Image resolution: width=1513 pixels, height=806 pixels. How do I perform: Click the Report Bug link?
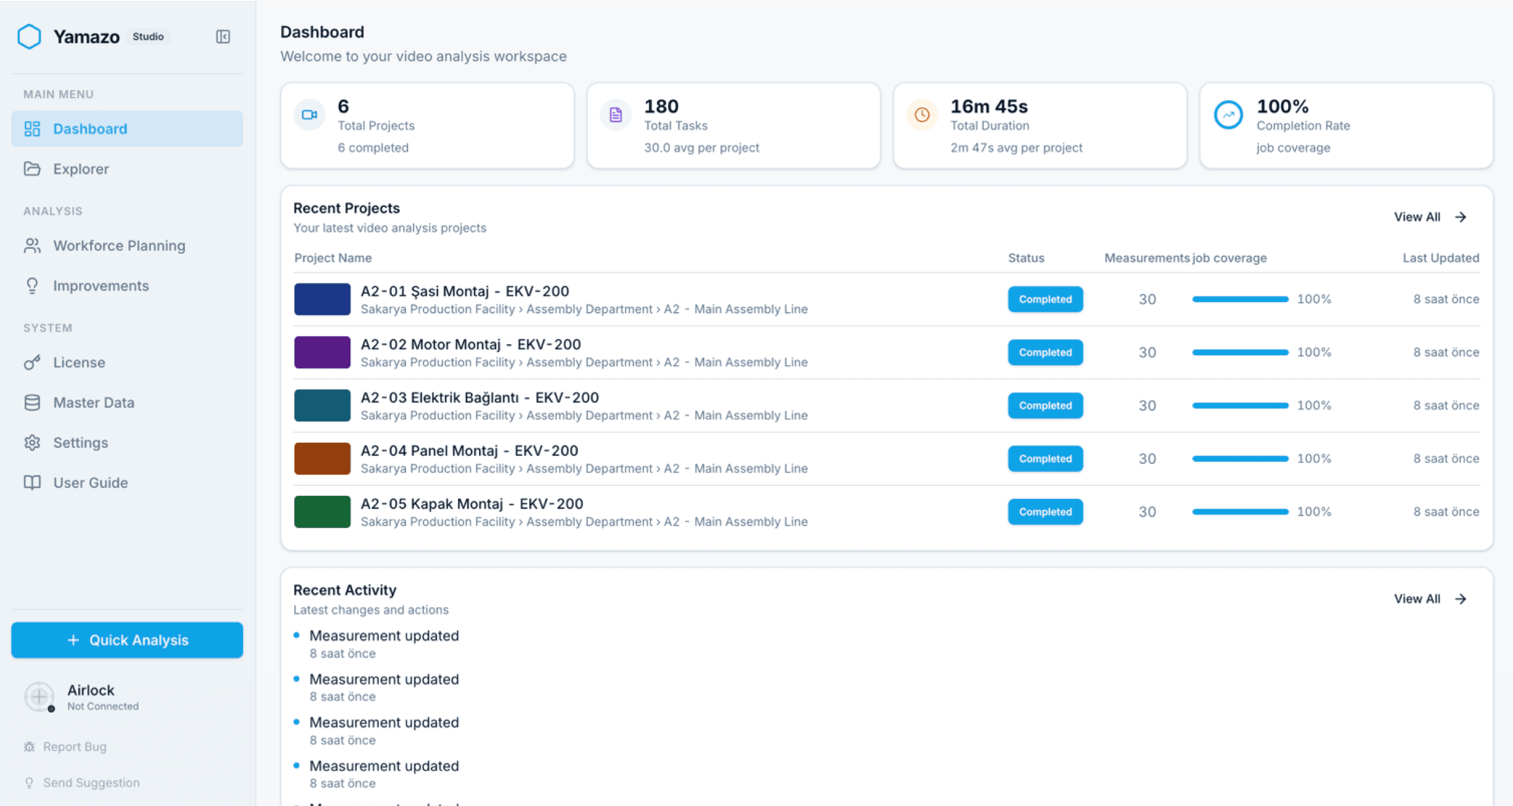(x=65, y=747)
